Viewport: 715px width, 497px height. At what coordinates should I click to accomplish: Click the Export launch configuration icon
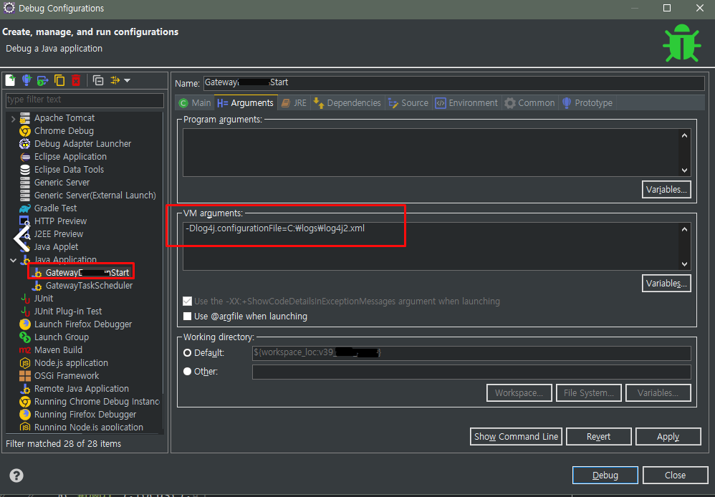[x=43, y=81]
